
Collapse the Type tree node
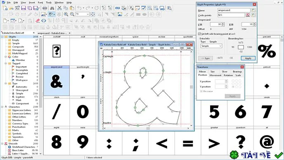6,84
